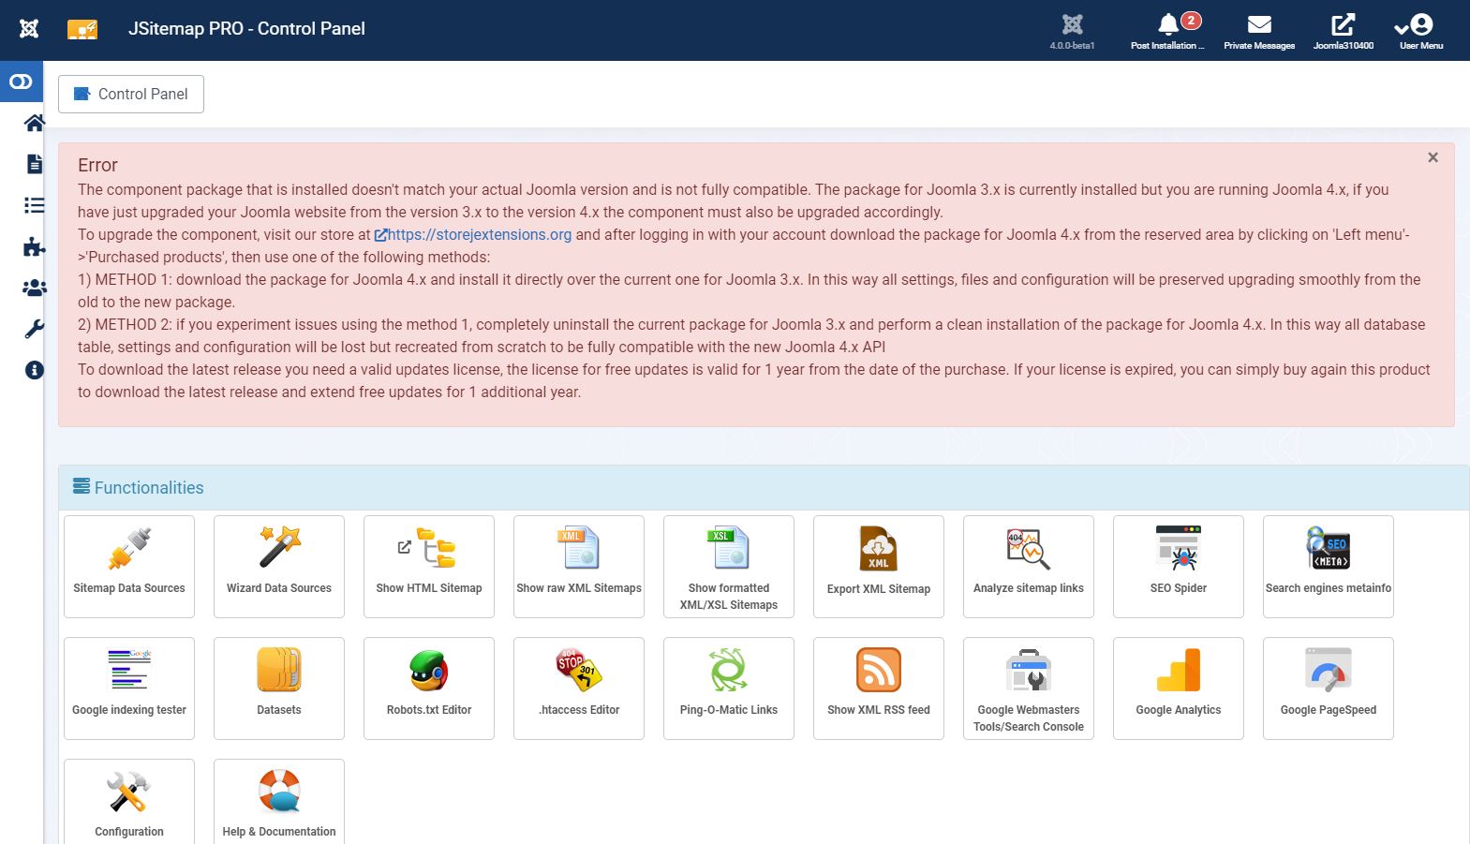Open the Configuration settings

point(129,802)
